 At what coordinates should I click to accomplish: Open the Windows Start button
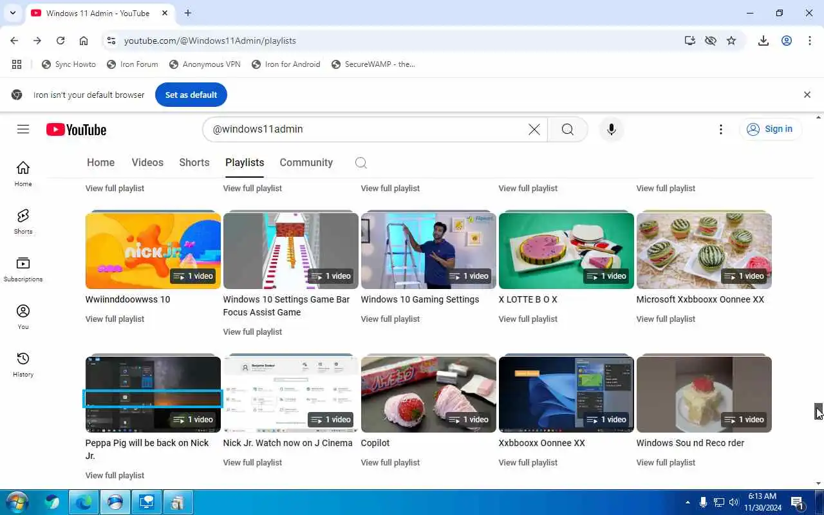(x=17, y=502)
